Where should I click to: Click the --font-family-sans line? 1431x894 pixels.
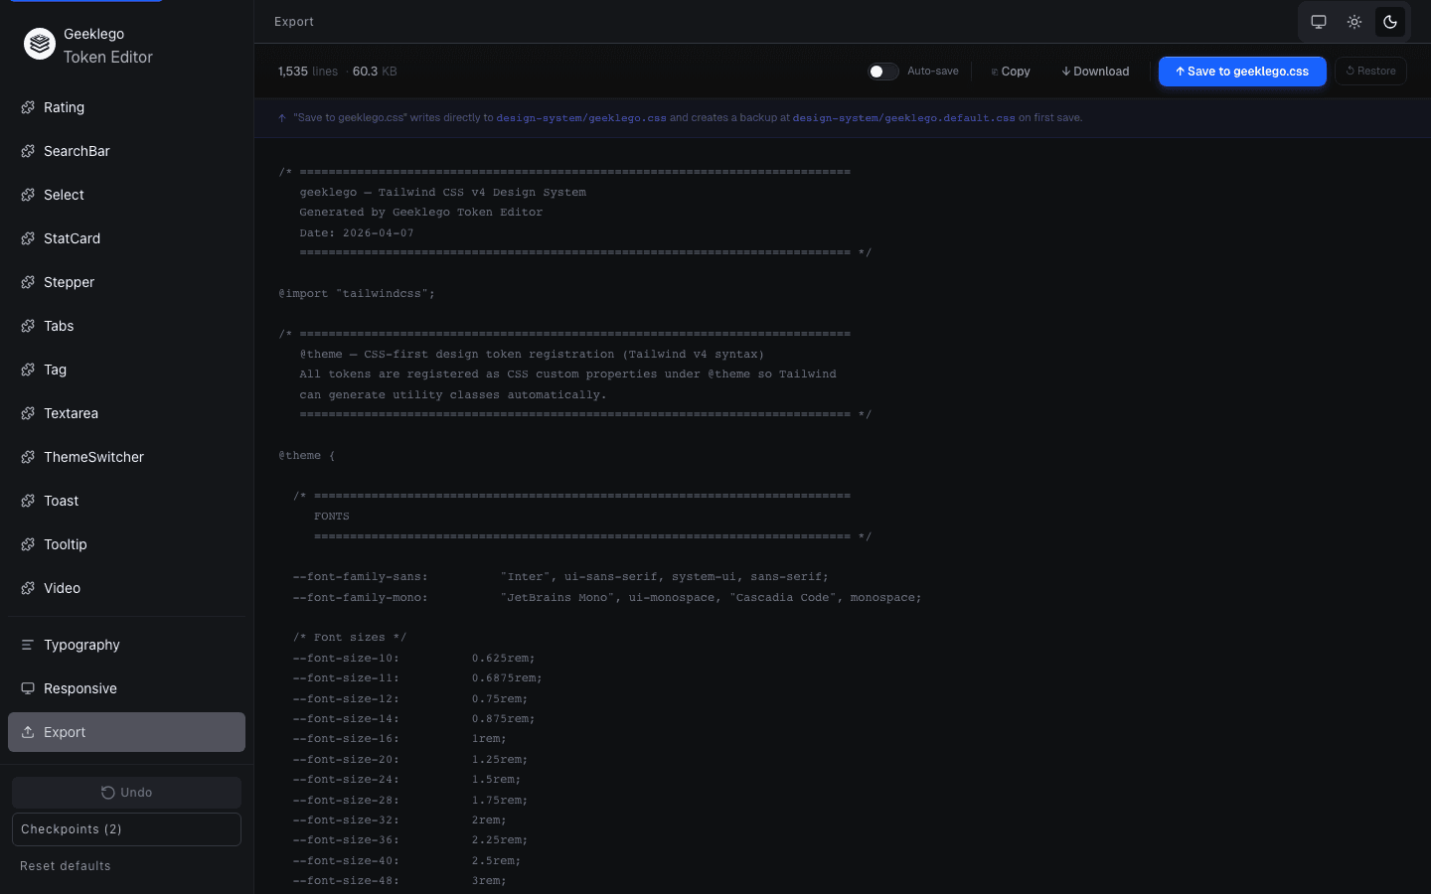click(x=560, y=577)
